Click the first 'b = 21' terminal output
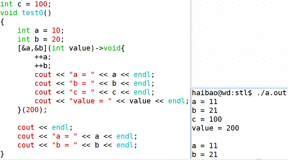The width and height of the screenshot is (288, 160). 205,110
